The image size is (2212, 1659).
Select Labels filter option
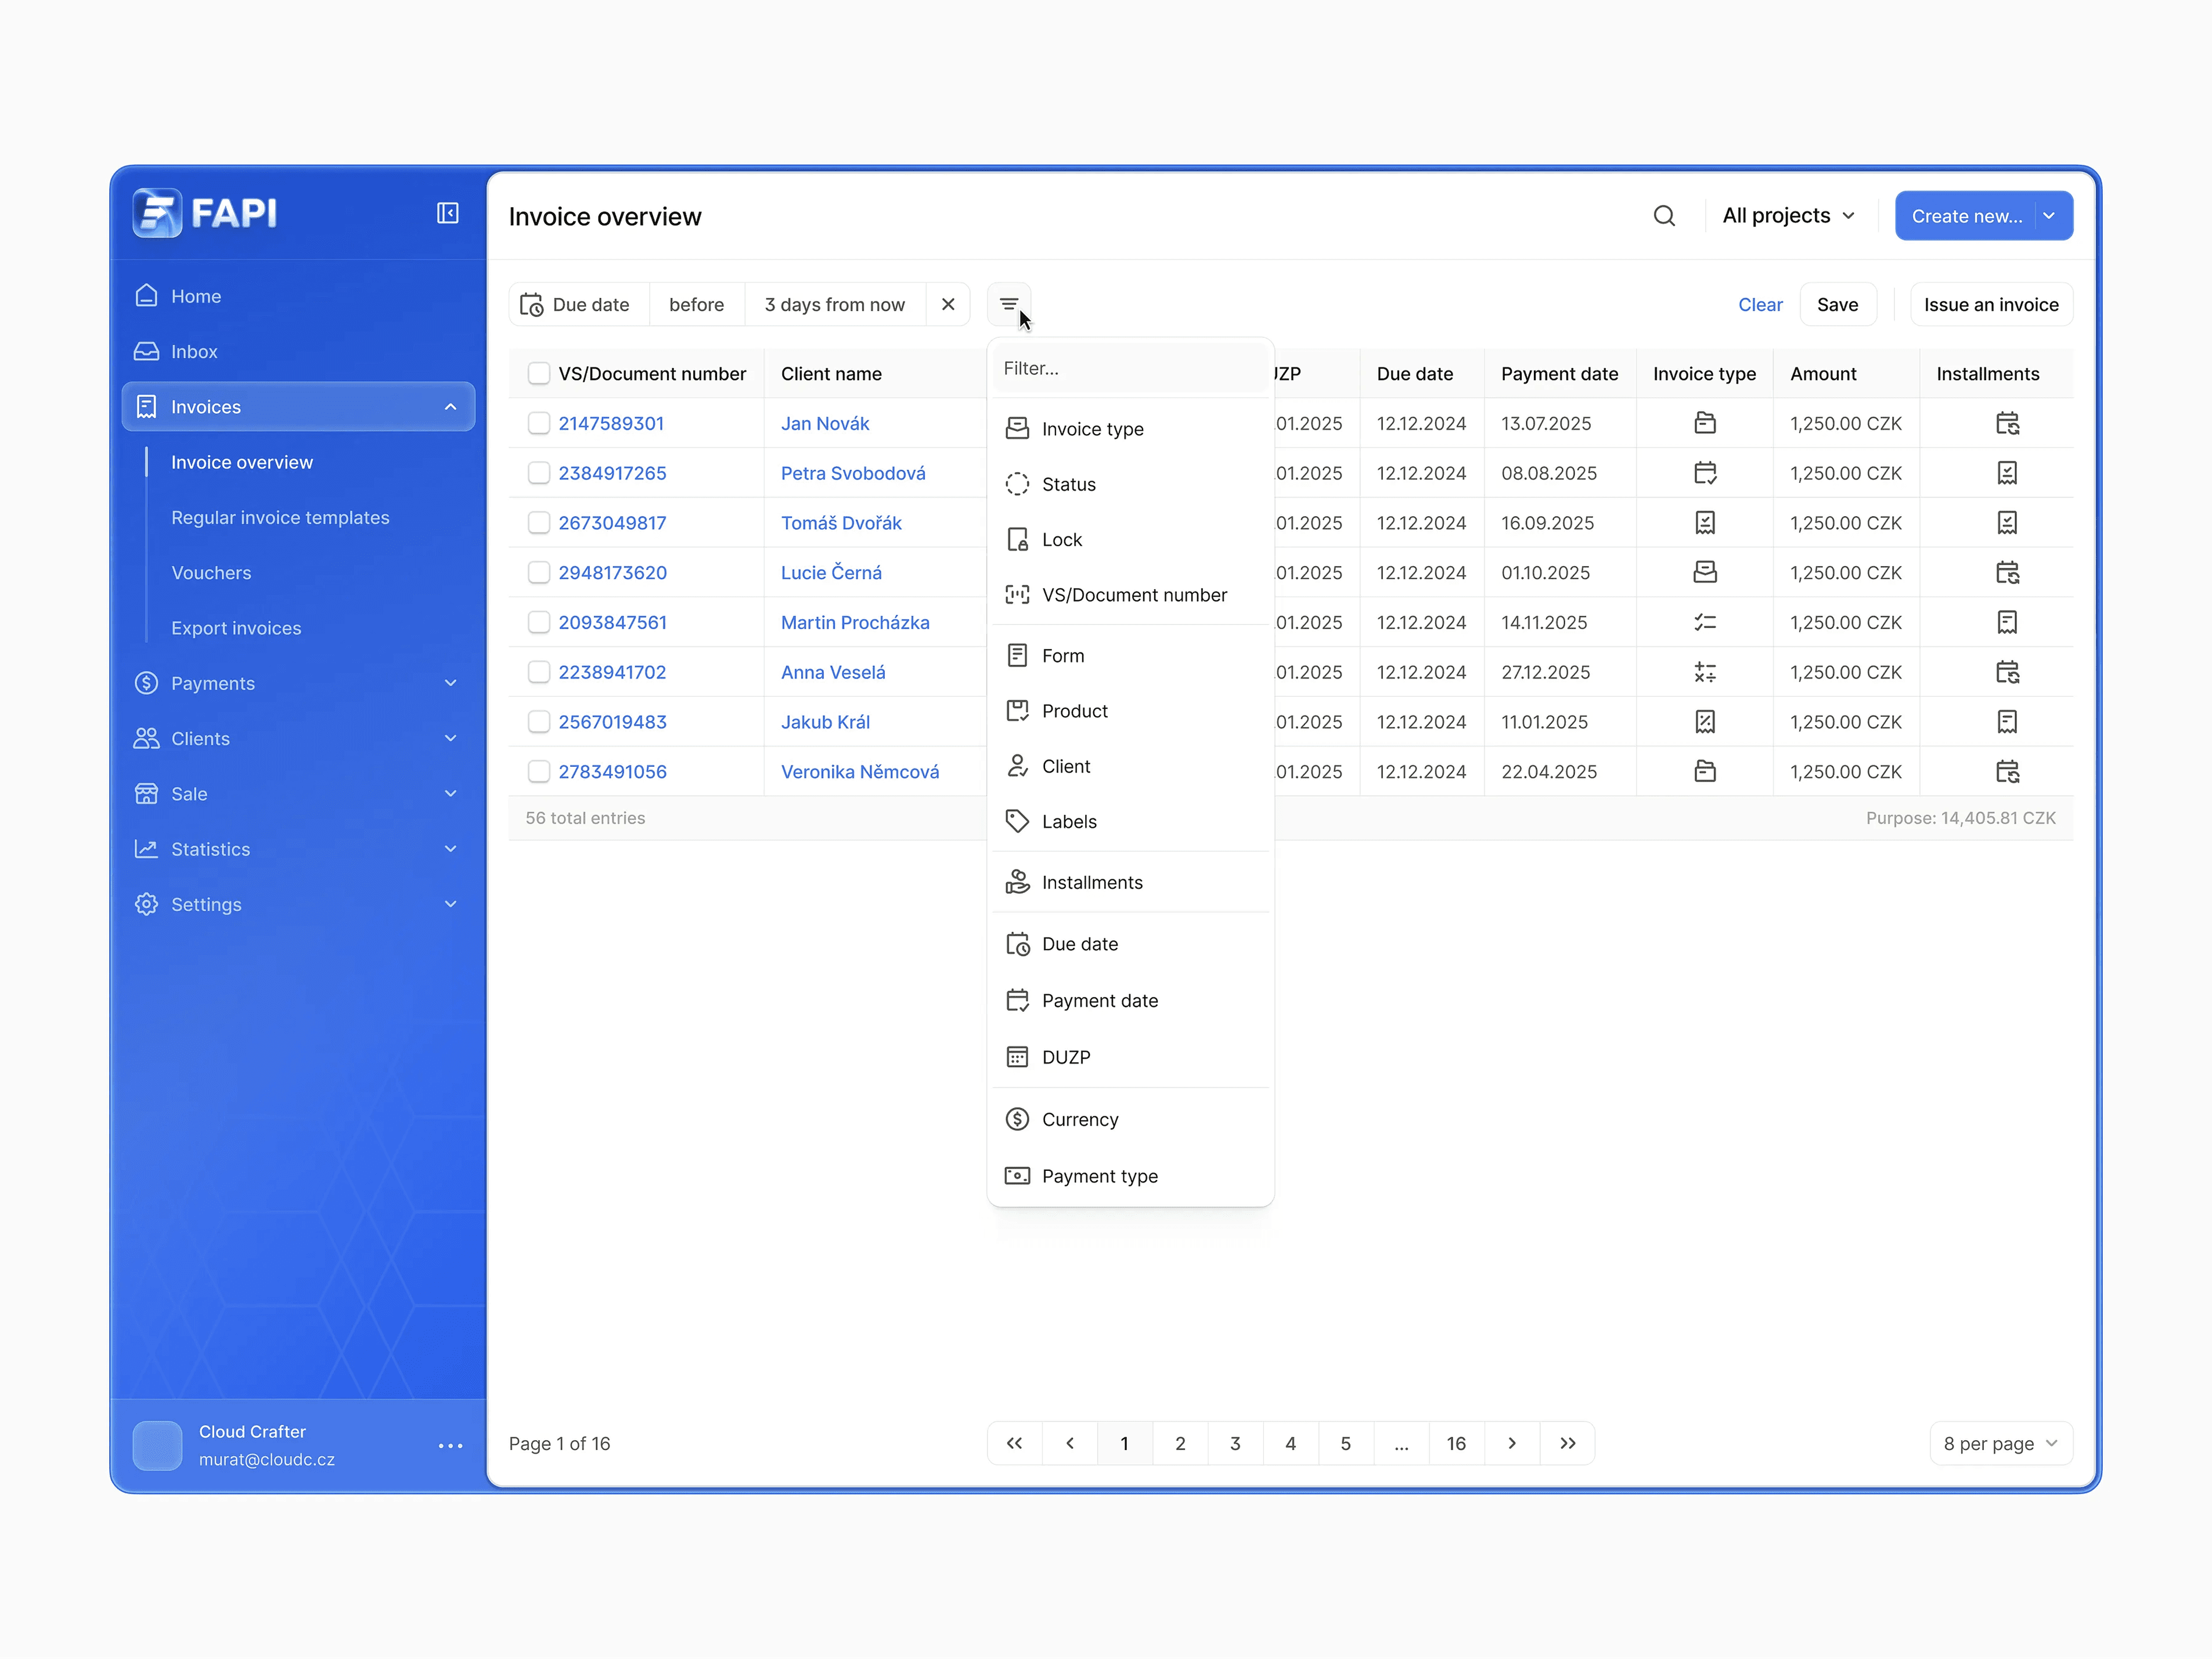pyautogui.click(x=1130, y=822)
